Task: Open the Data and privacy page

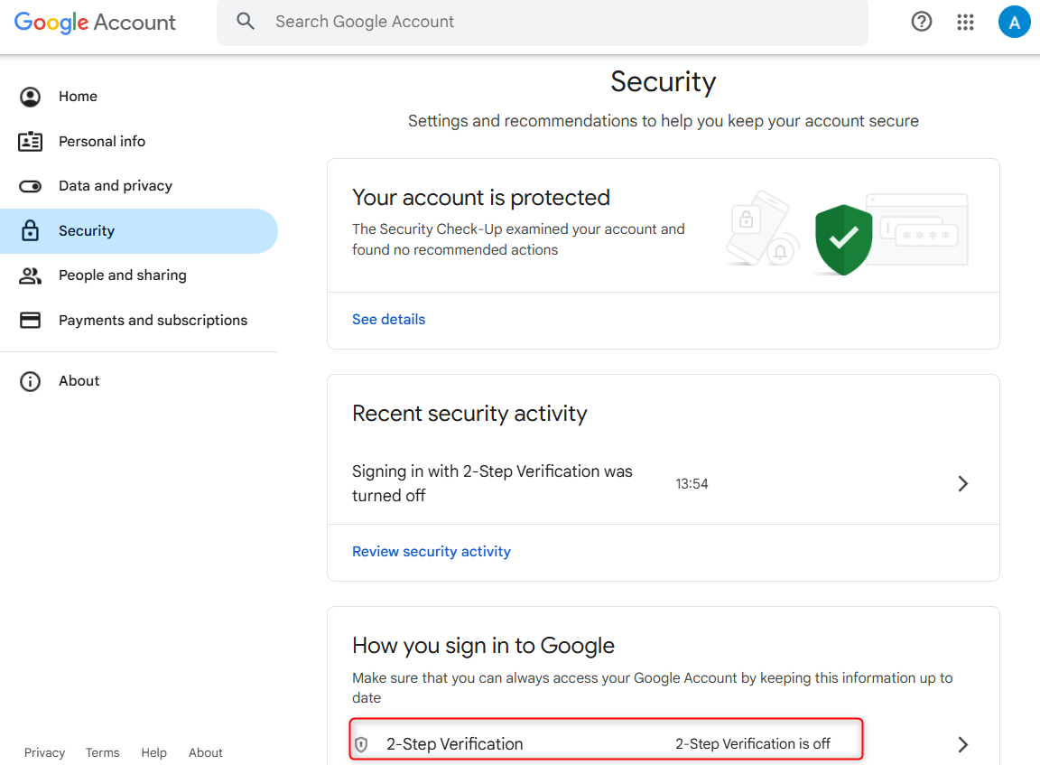Action: pos(116,186)
